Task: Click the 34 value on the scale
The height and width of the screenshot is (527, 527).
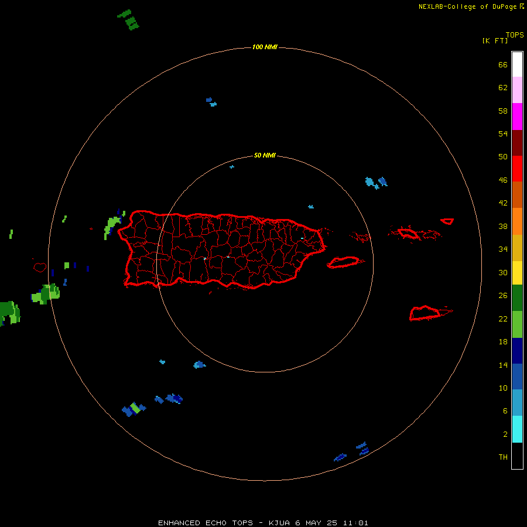Action: [503, 249]
